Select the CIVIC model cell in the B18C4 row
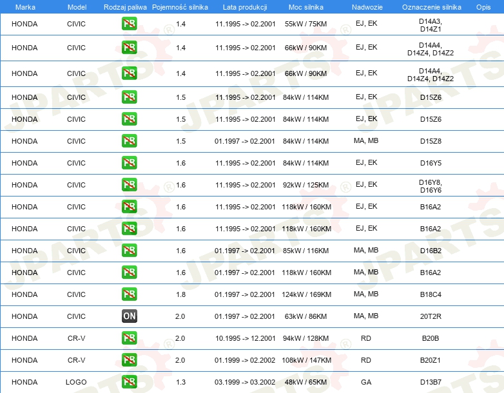Screen dimensions: 504x393 click(x=76, y=294)
